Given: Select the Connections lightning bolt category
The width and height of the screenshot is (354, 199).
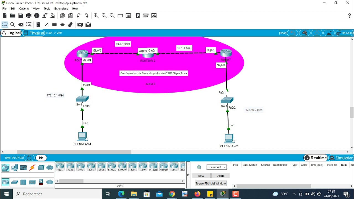Looking at the screenshot, I should [32, 167].
